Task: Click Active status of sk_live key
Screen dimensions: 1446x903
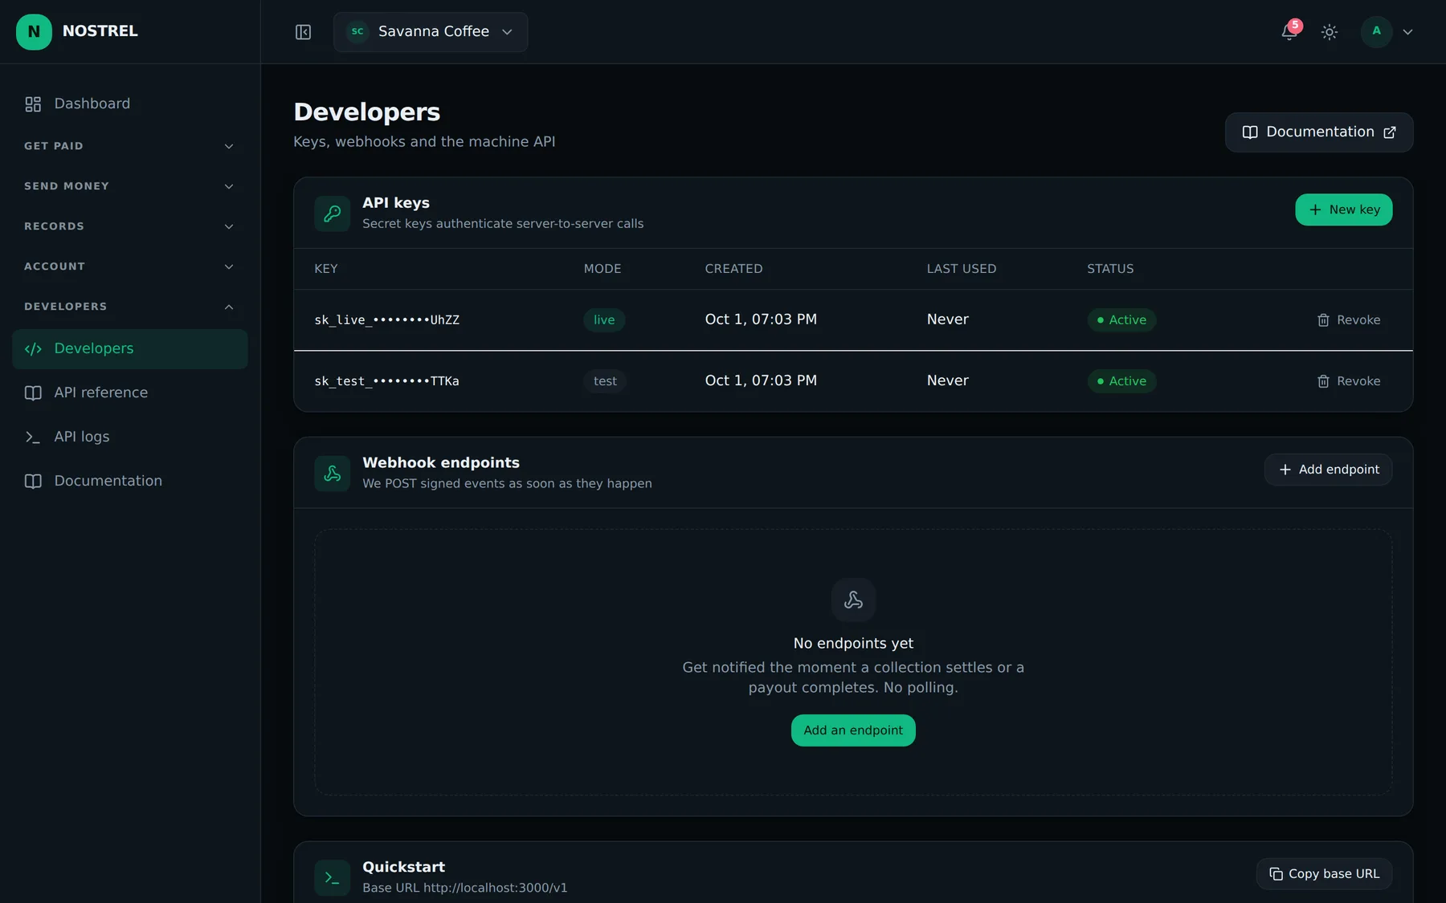Action: (x=1121, y=319)
